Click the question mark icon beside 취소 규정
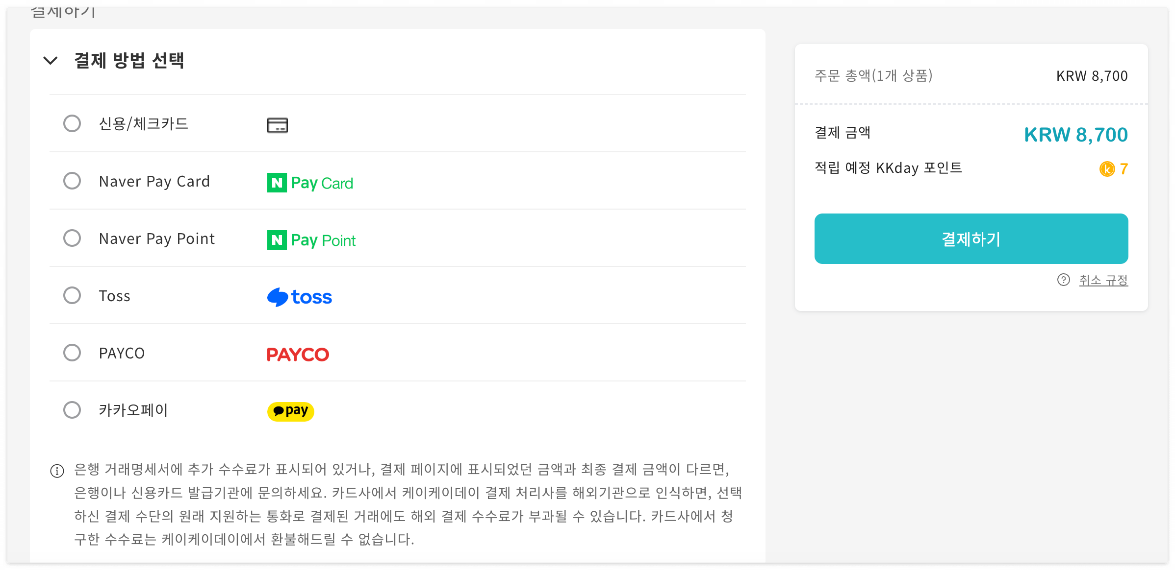Screen dimensions: 1175x570 tap(1063, 280)
